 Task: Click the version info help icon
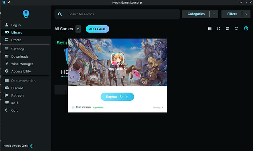(x=32, y=146)
